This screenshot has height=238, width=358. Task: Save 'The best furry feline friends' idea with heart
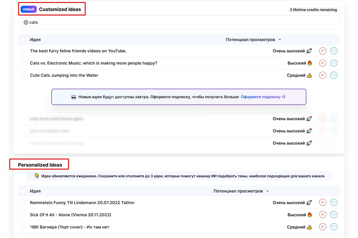(334, 51)
